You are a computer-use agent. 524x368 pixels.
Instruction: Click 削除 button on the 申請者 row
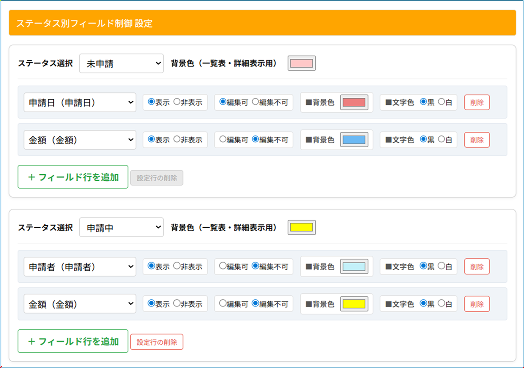pyautogui.click(x=477, y=267)
